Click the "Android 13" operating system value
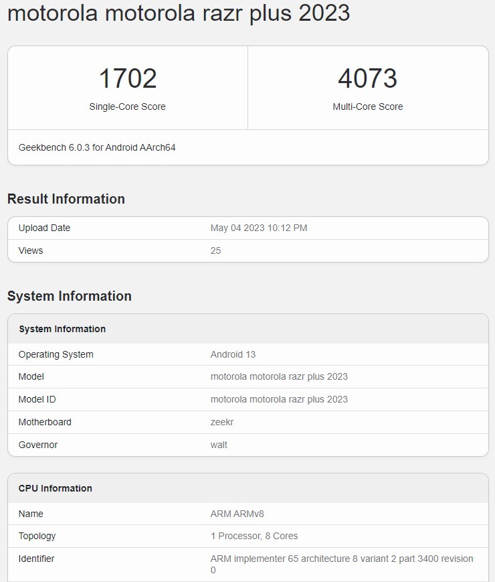This screenshot has height=582, width=495. point(233,354)
